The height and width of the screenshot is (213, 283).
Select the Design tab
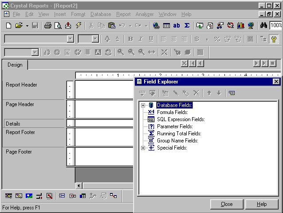tap(15, 65)
